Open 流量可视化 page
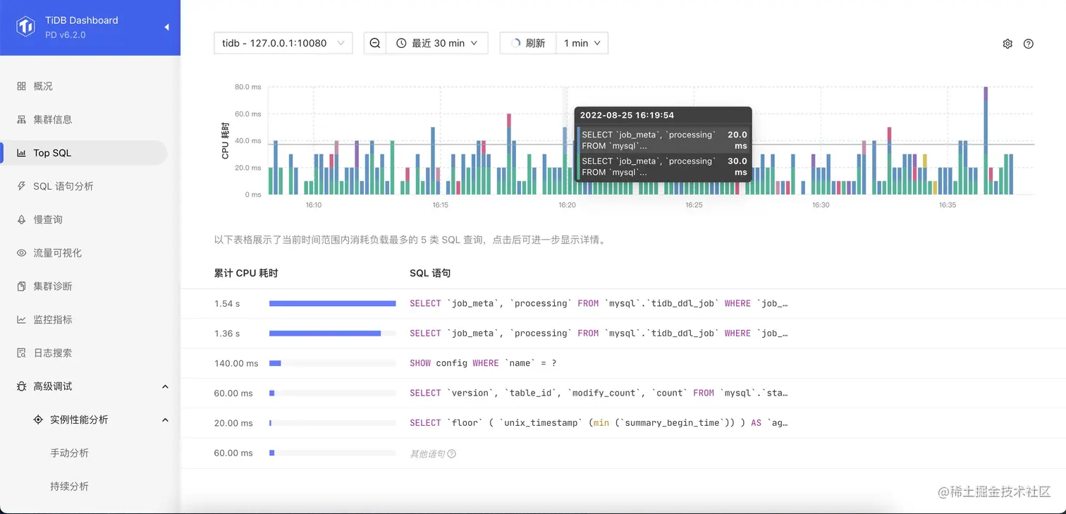Viewport: 1066px width, 514px height. click(x=85, y=253)
